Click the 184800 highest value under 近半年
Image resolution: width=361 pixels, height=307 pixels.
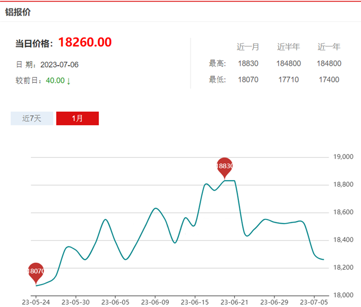(288, 64)
